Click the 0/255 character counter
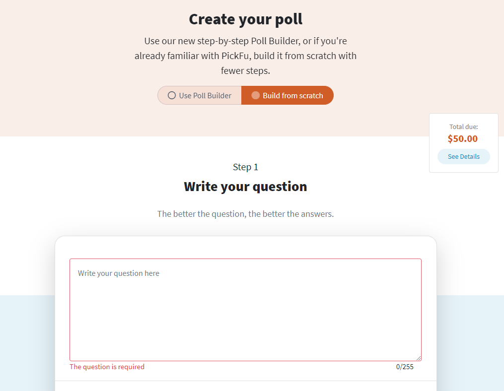Viewport: 504px width, 391px height. (x=405, y=367)
